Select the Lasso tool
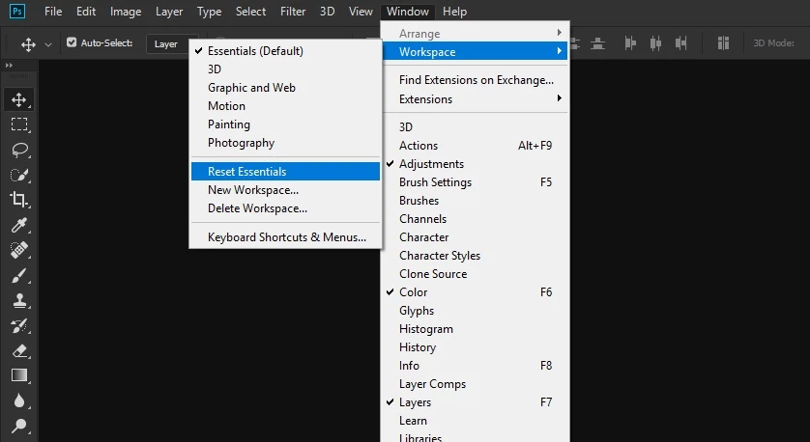The width and height of the screenshot is (810, 442). 19,150
